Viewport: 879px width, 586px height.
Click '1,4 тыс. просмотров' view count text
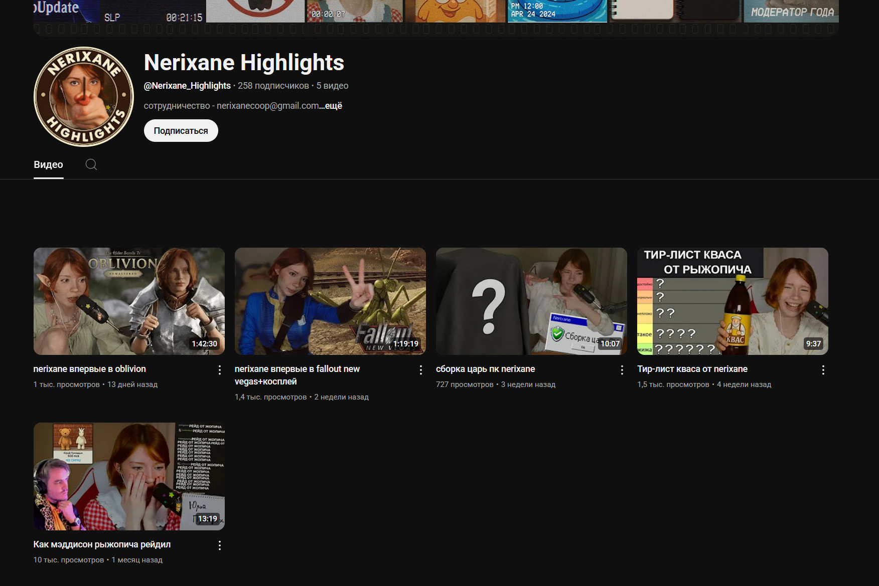click(271, 397)
